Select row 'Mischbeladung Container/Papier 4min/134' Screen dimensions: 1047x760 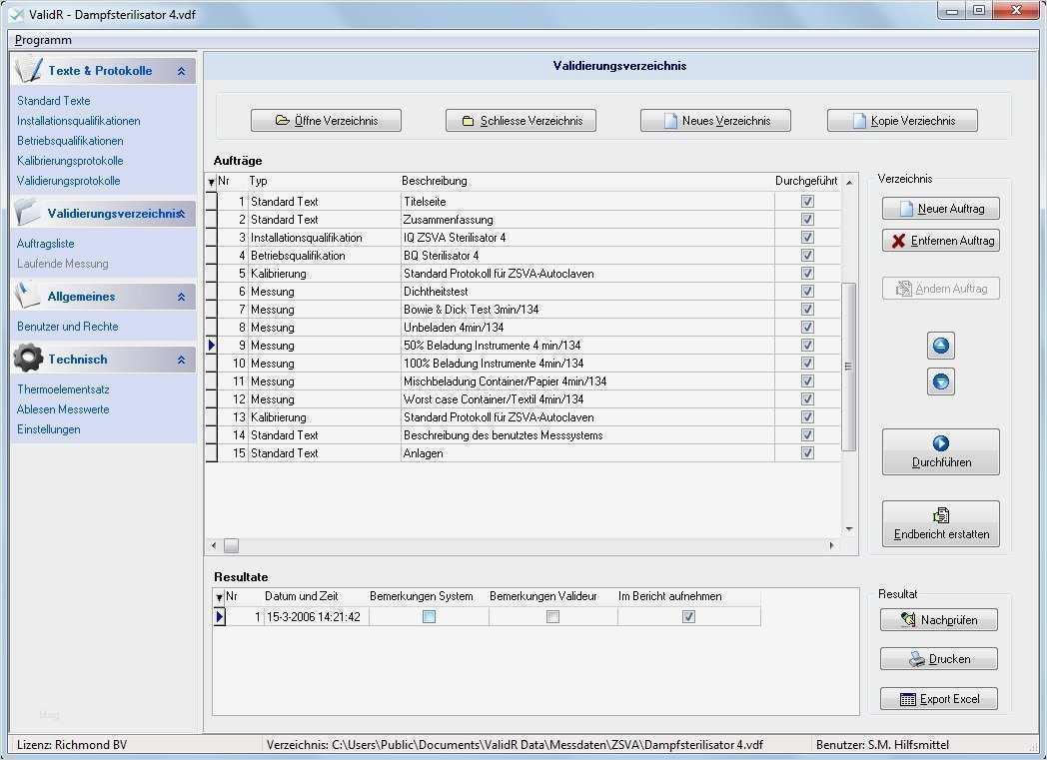(523, 381)
